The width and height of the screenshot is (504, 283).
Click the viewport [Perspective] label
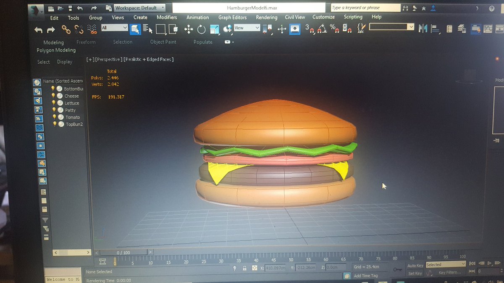(109, 60)
